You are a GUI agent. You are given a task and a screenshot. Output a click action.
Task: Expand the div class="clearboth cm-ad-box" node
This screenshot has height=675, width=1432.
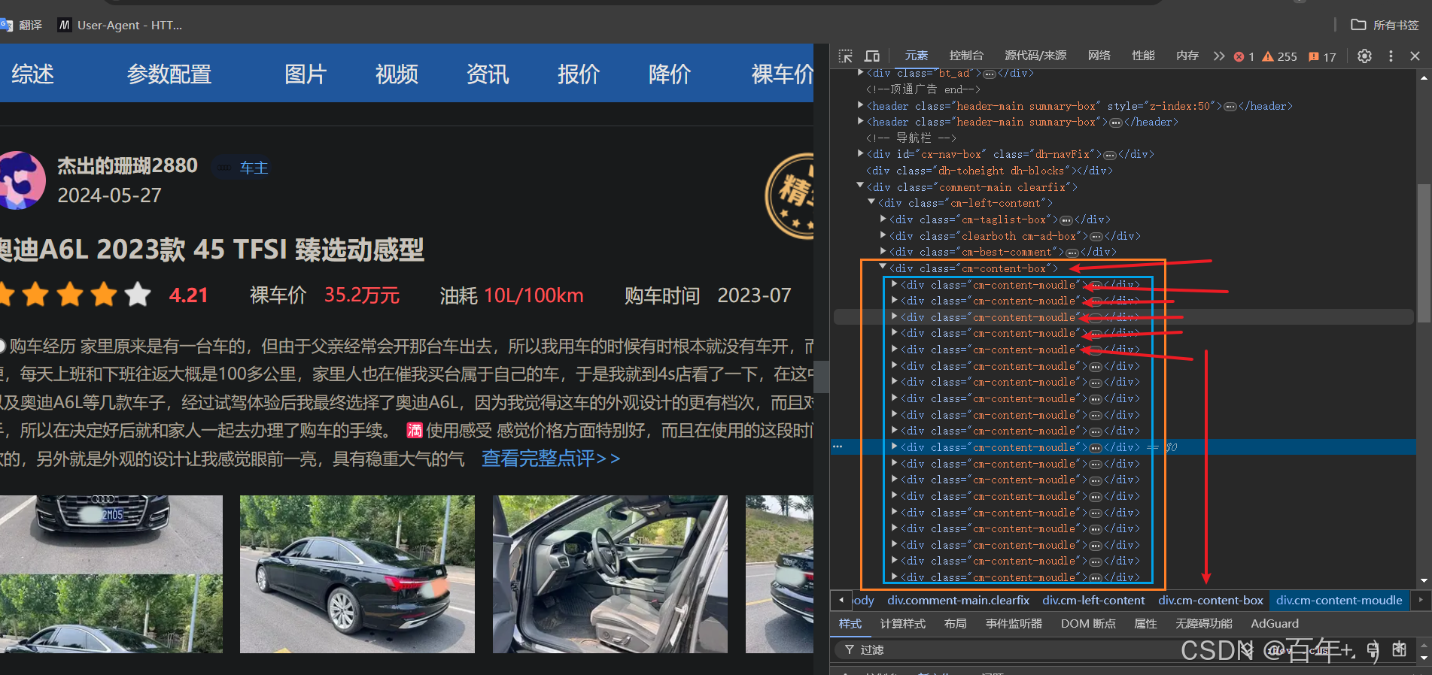883,235
